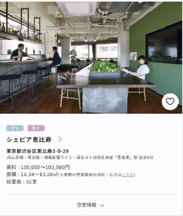
Task: Favorite the property with the heart icon
Action: (x=170, y=101)
